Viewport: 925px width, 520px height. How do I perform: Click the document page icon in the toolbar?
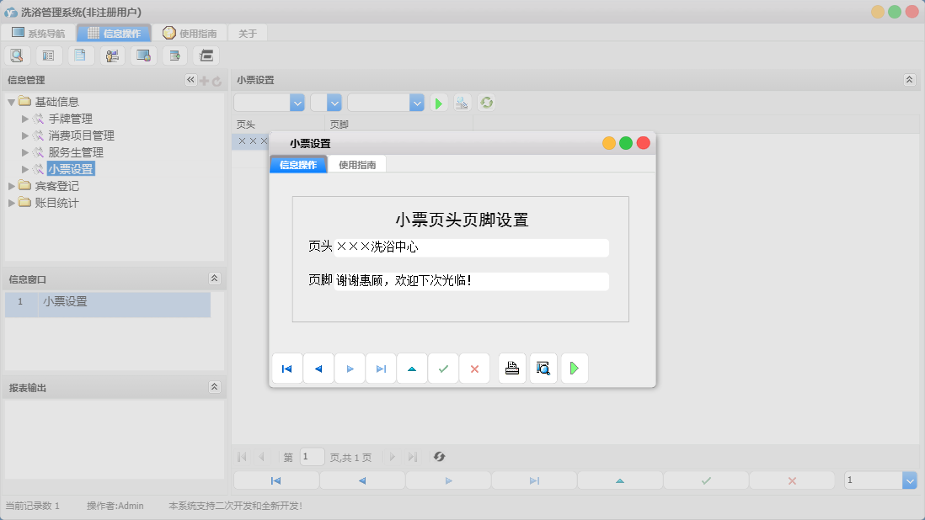(80, 55)
